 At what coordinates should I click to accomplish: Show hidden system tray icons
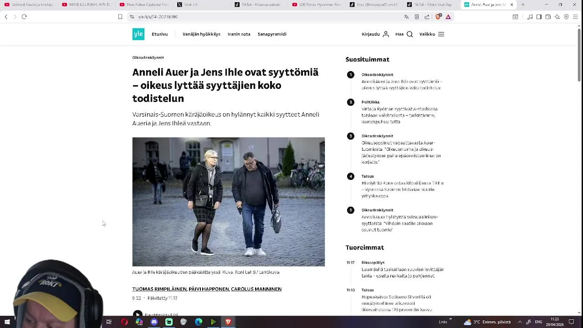pos(520,322)
